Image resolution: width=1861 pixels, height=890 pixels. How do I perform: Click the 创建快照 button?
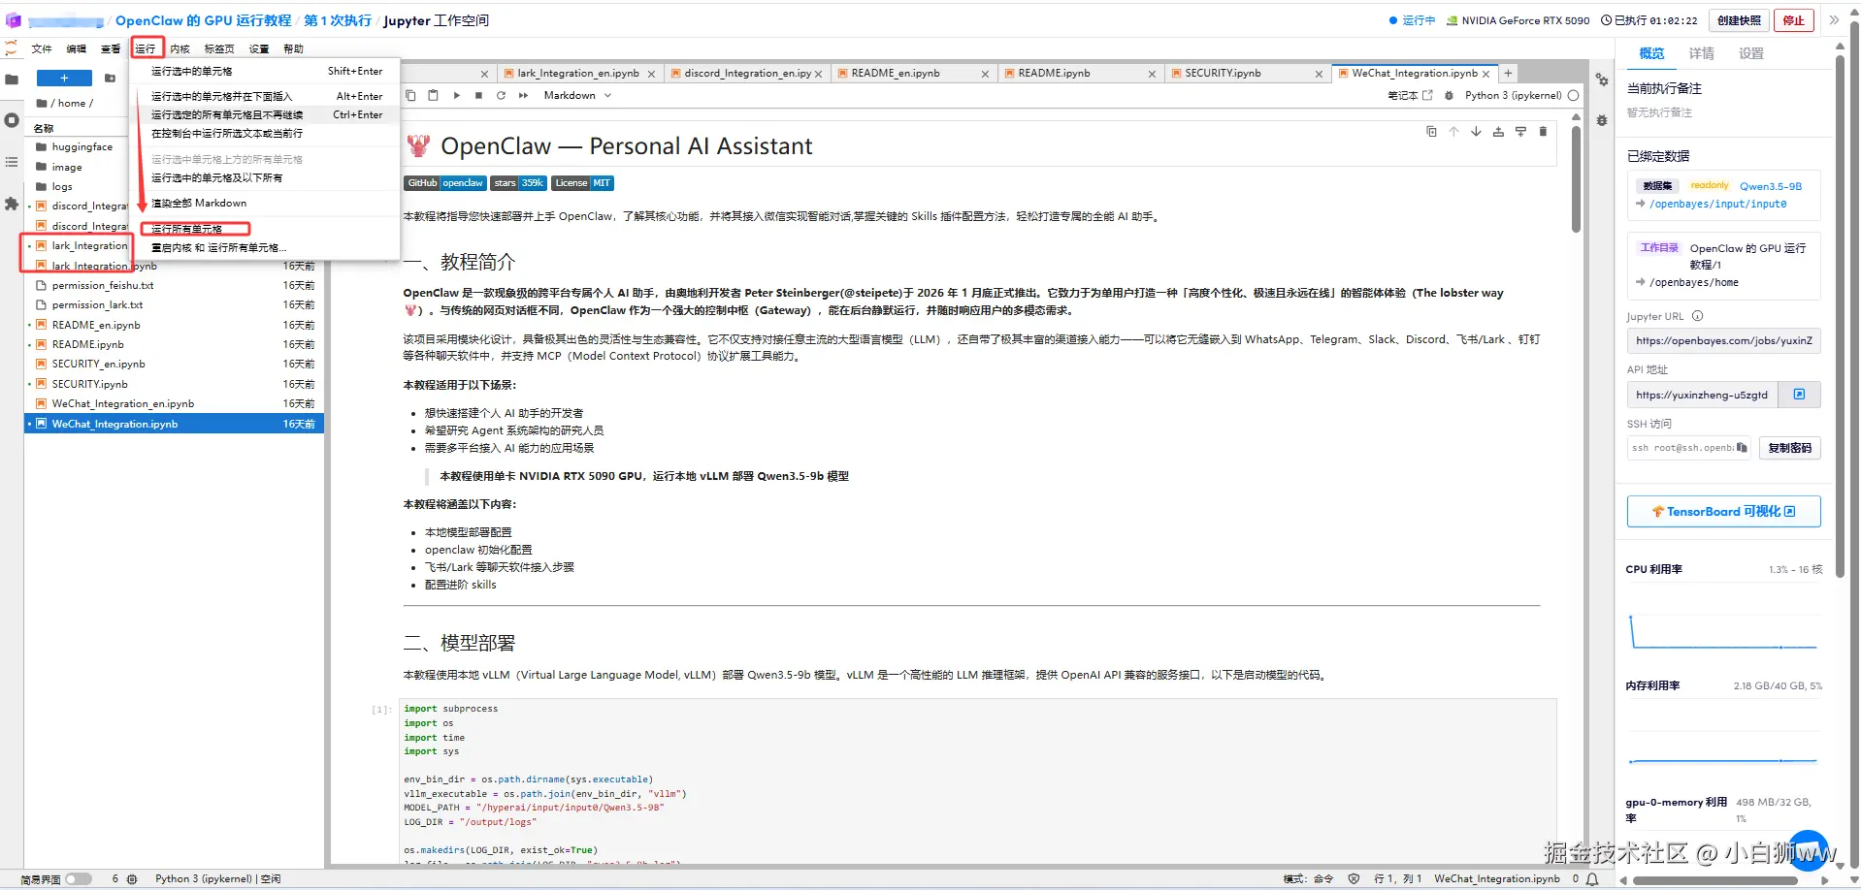pos(1739,20)
